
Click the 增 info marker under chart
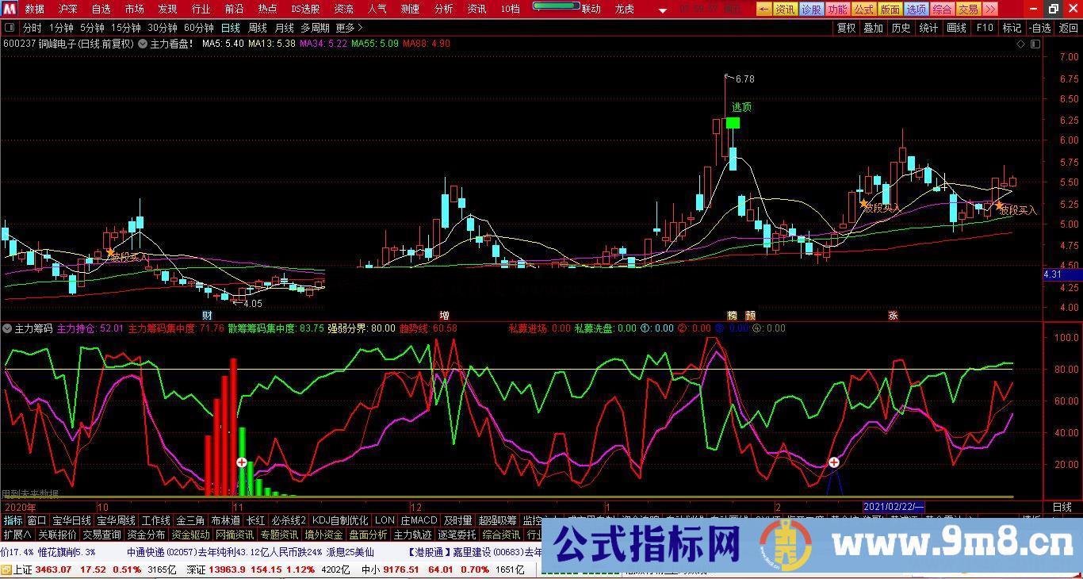[444, 315]
